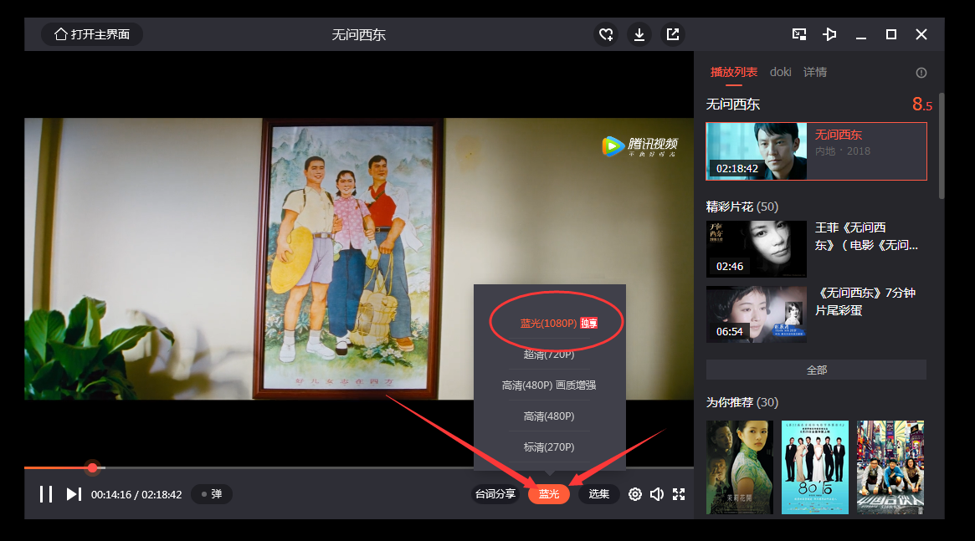Click the 蓝光 quality selector button
The width and height of the screenshot is (975, 541).
point(548,494)
